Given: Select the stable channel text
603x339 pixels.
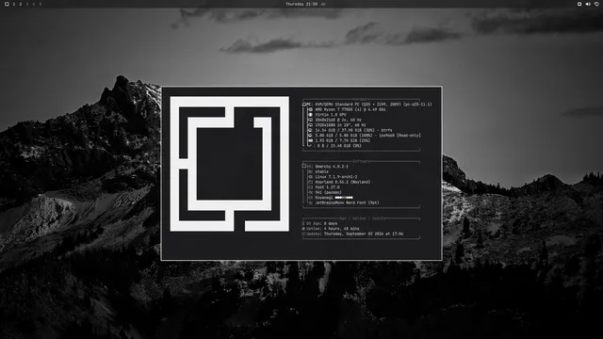Looking at the screenshot, I should [x=321, y=171].
